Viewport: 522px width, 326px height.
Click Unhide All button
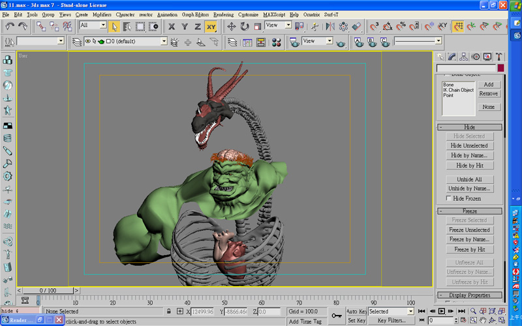pyautogui.click(x=469, y=179)
